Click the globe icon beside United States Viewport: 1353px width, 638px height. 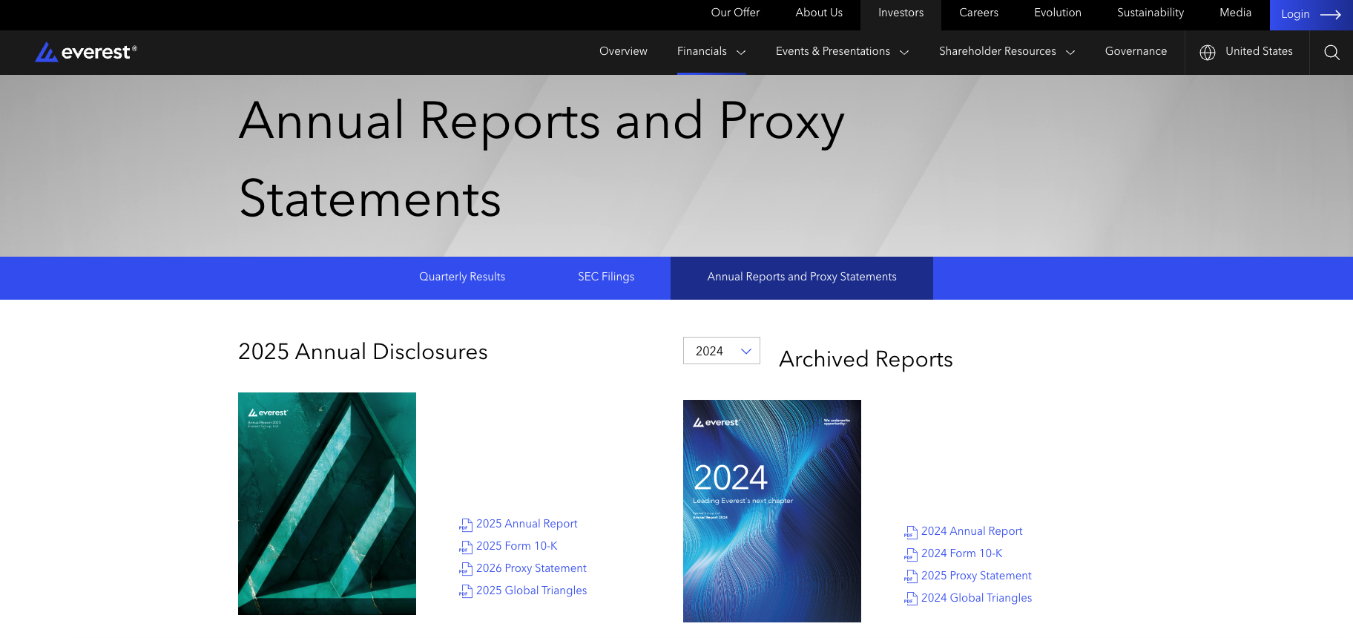[x=1208, y=52]
